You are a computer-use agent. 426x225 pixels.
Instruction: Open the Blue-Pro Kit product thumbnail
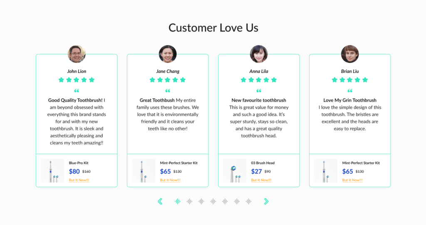(52, 171)
